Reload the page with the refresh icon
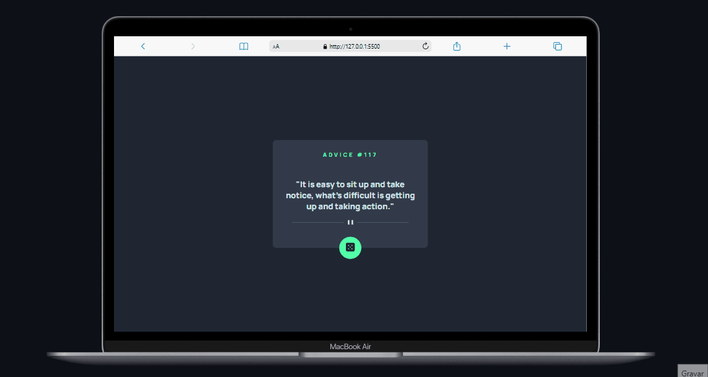Image resolution: width=708 pixels, height=377 pixels. [426, 46]
